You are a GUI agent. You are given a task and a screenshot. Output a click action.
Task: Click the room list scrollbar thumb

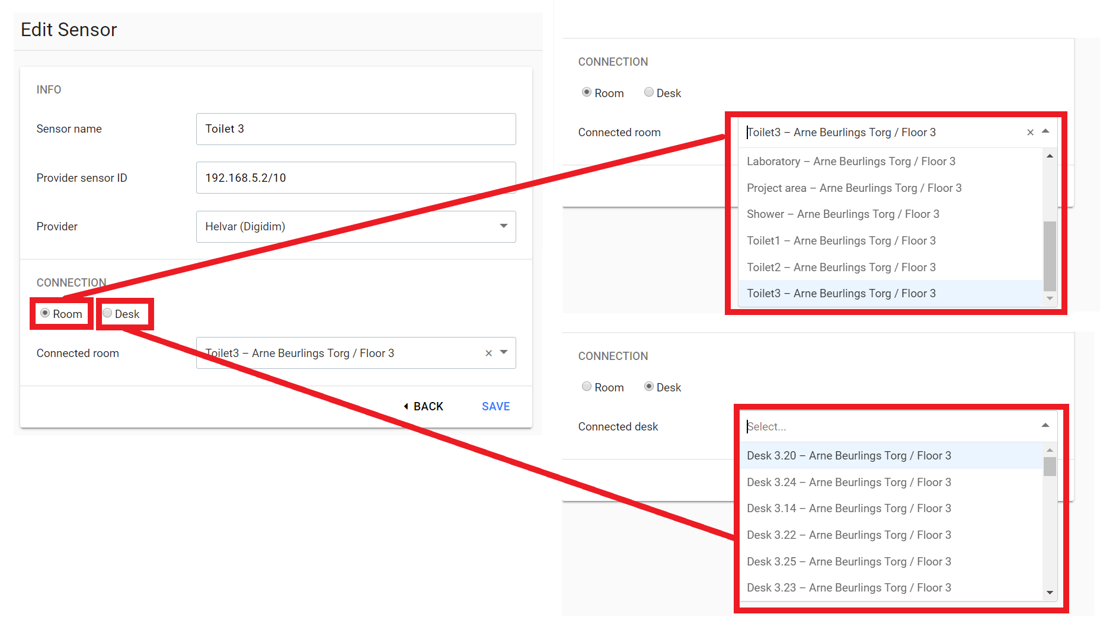[1050, 256]
